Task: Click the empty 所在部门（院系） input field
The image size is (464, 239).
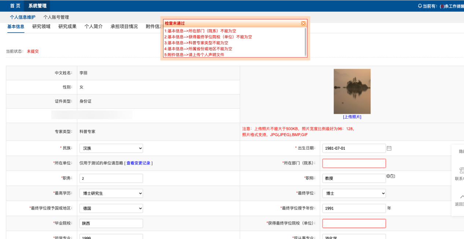Action: [354, 163]
